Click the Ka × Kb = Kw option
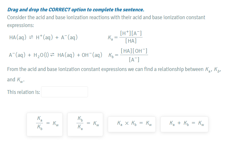The height and width of the screenshot is (157, 240). 132,124
